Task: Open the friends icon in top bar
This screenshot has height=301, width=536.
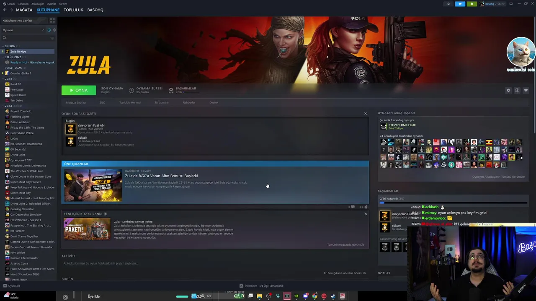Action: tap(448, 4)
